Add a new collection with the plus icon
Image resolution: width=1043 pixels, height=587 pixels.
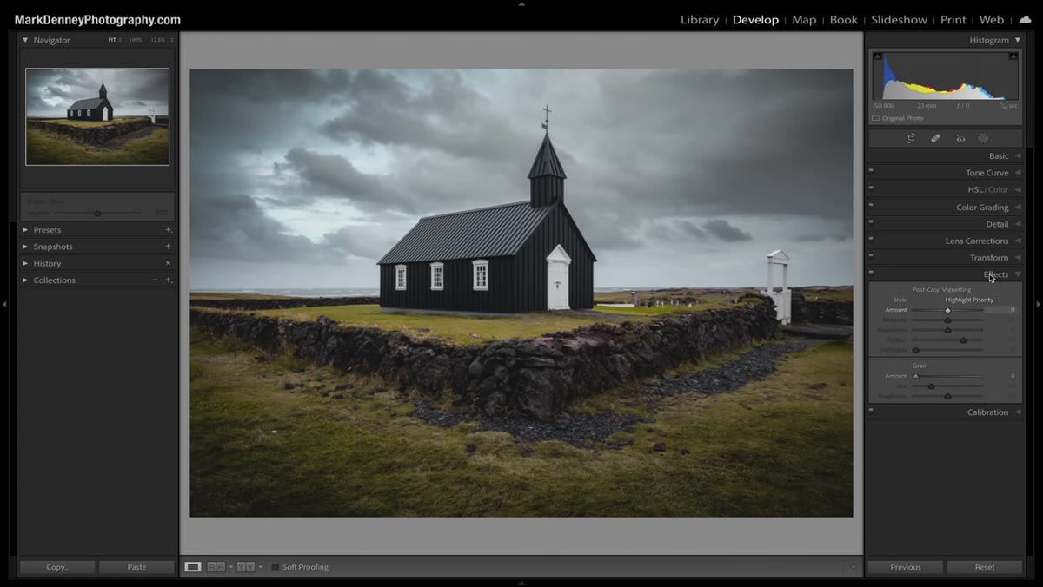169,280
